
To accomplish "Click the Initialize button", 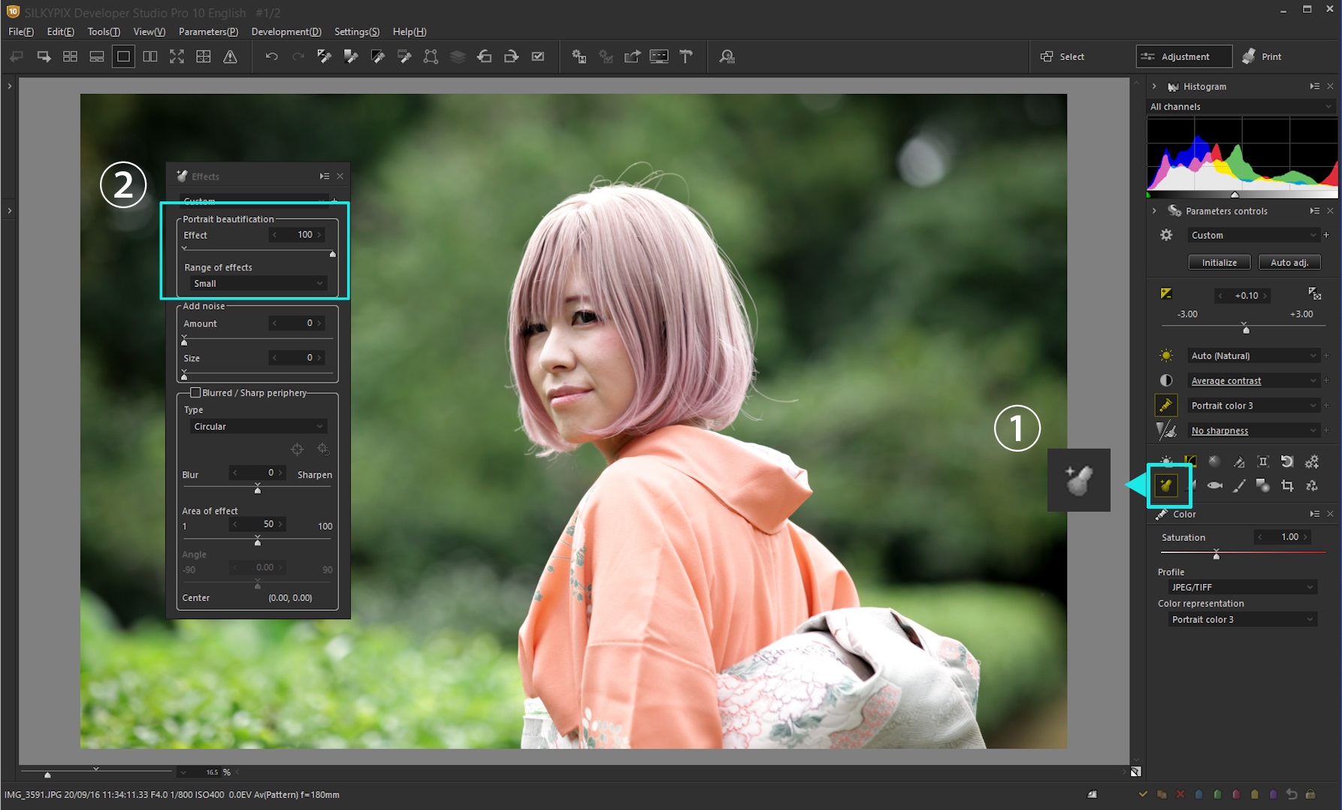I will [x=1219, y=262].
